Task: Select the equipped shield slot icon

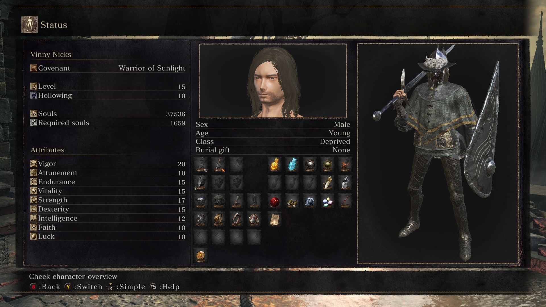Action: click(x=201, y=183)
